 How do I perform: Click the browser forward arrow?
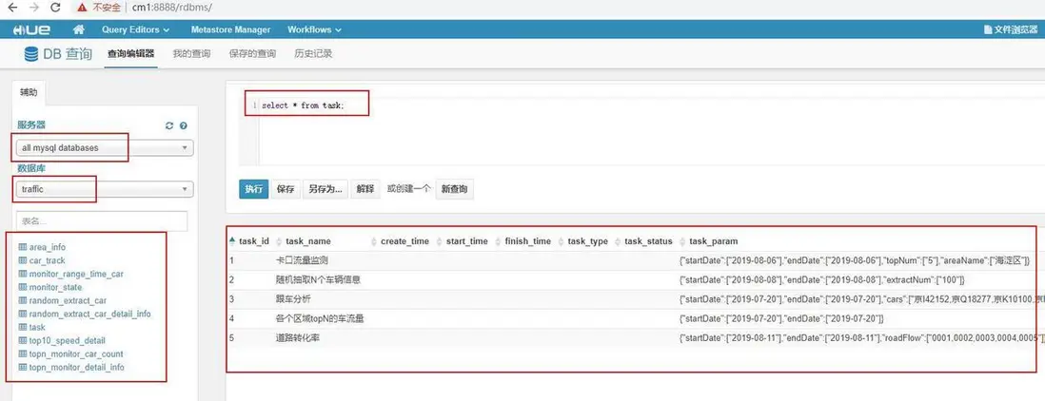pos(34,8)
